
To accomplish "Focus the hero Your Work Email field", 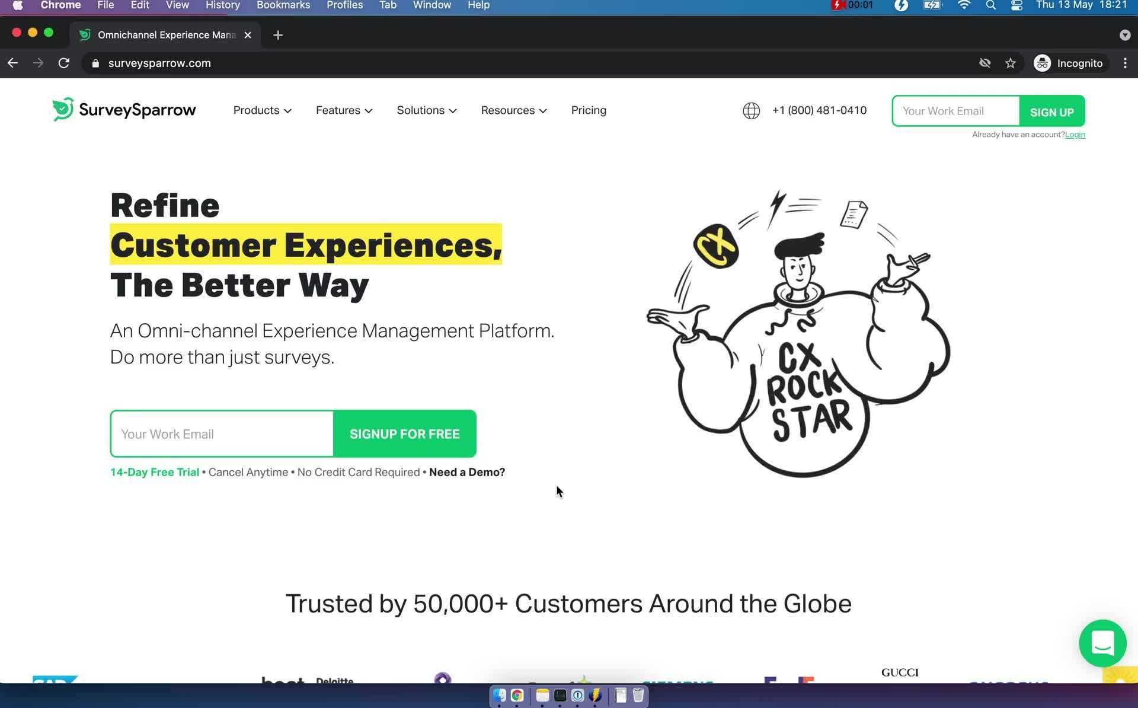I will point(222,433).
